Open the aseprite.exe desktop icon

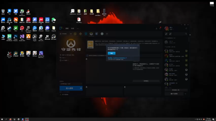[73, 12]
